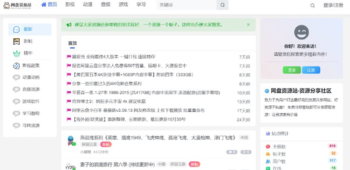
Task: Click the green 登录 button
Action: coord(292,70)
